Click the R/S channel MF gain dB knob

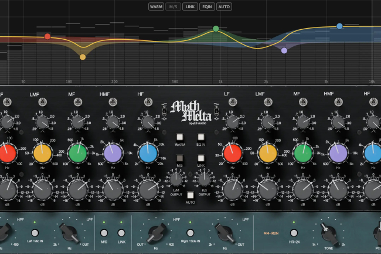[x=303, y=190]
